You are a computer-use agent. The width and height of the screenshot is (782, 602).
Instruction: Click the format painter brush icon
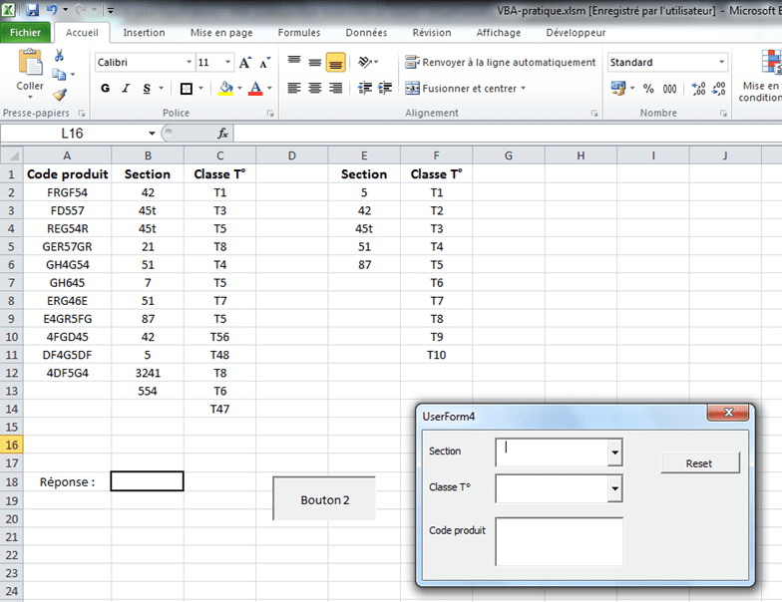60,95
